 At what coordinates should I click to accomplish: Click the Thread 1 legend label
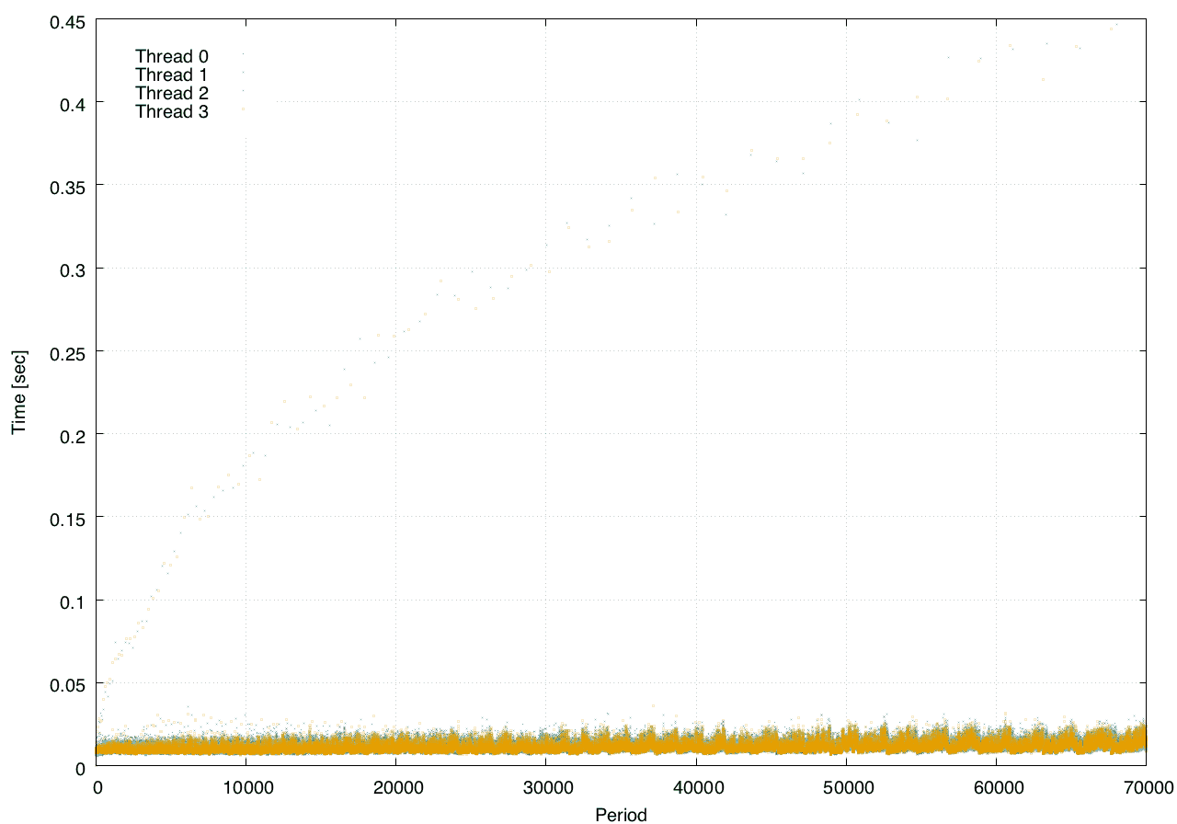pos(172,74)
